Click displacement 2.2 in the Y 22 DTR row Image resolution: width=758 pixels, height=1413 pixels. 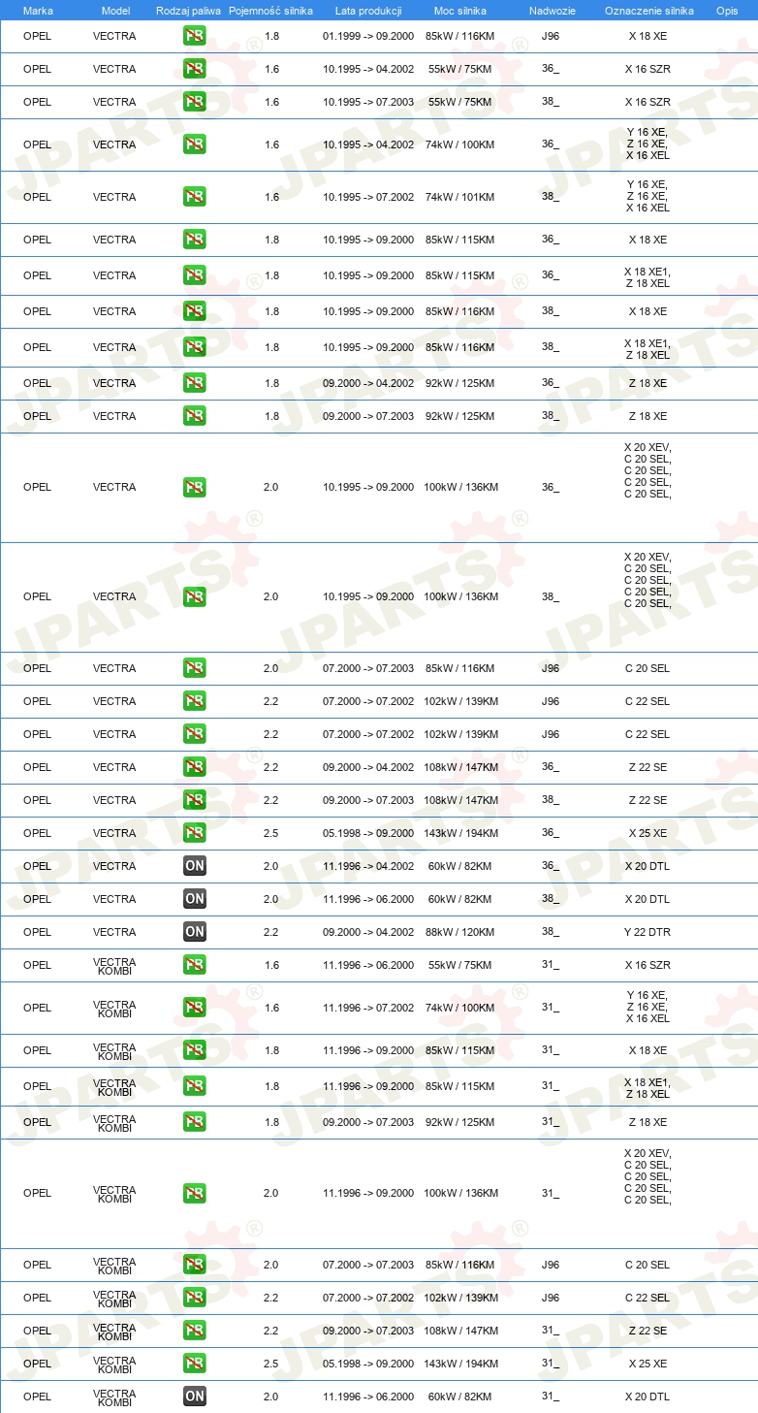click(x=271, y=932)
